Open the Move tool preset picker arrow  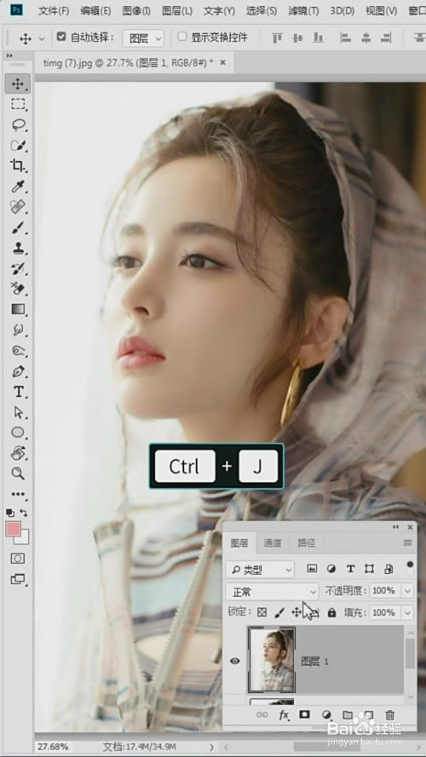pyautogui.click(x=41, y=38)
